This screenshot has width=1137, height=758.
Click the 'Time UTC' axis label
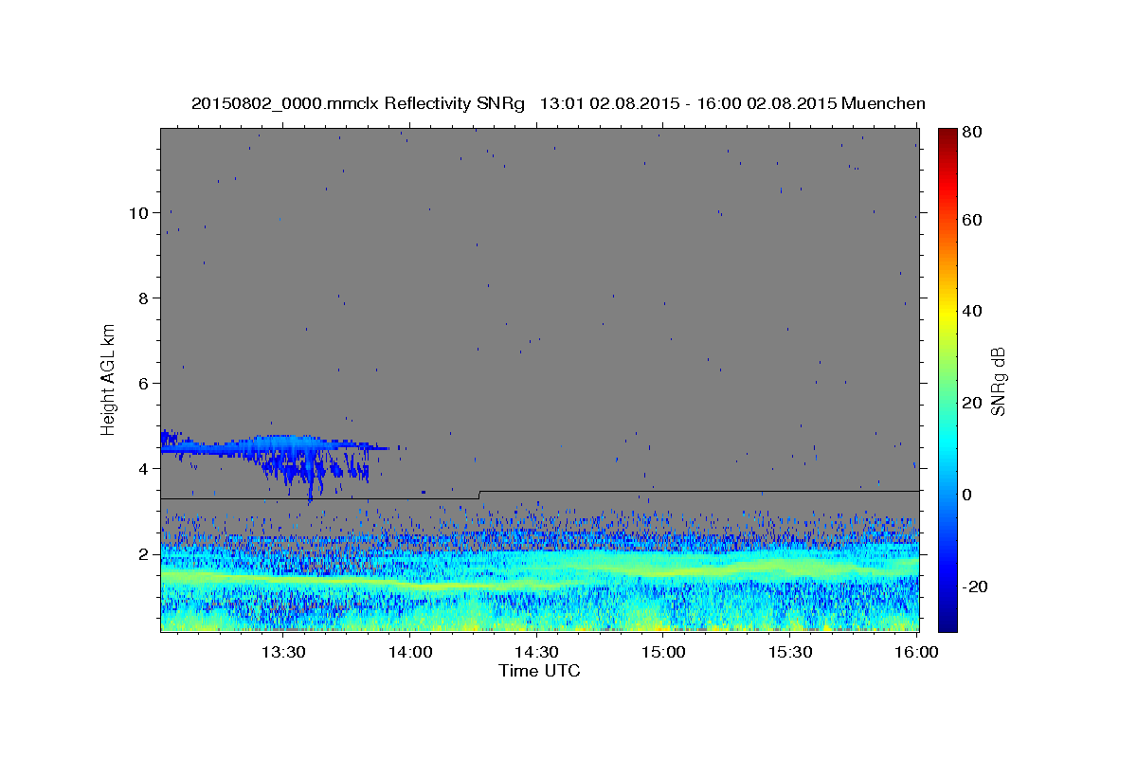point(539,671)
